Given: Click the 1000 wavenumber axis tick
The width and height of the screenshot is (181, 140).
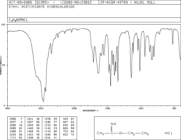Looking at the screenshot, I should coord(140,108).
